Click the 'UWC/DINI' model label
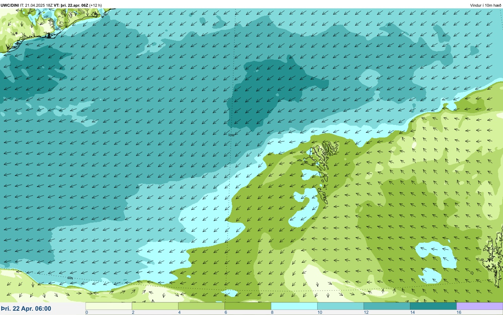The width and height of the screenshot is (503, 315). click(x=10, y=5)
